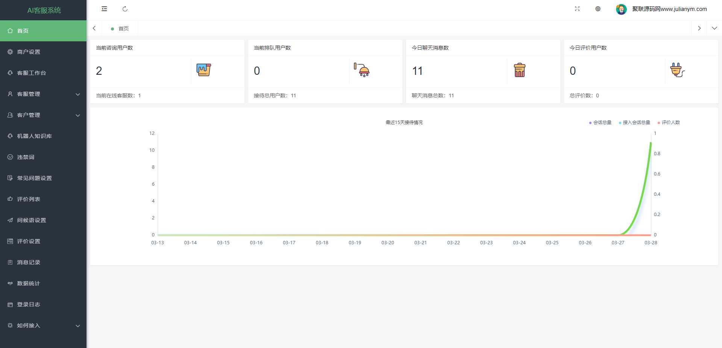The height and width of the screenshot is (348, 722).
Task: Click the paint bucket icon in 当前咨询用户数 card
Action: (x=203, y=70)
